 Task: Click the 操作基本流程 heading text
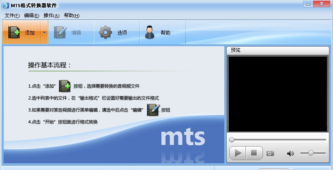pyautogui.click(x=49, y=65)
